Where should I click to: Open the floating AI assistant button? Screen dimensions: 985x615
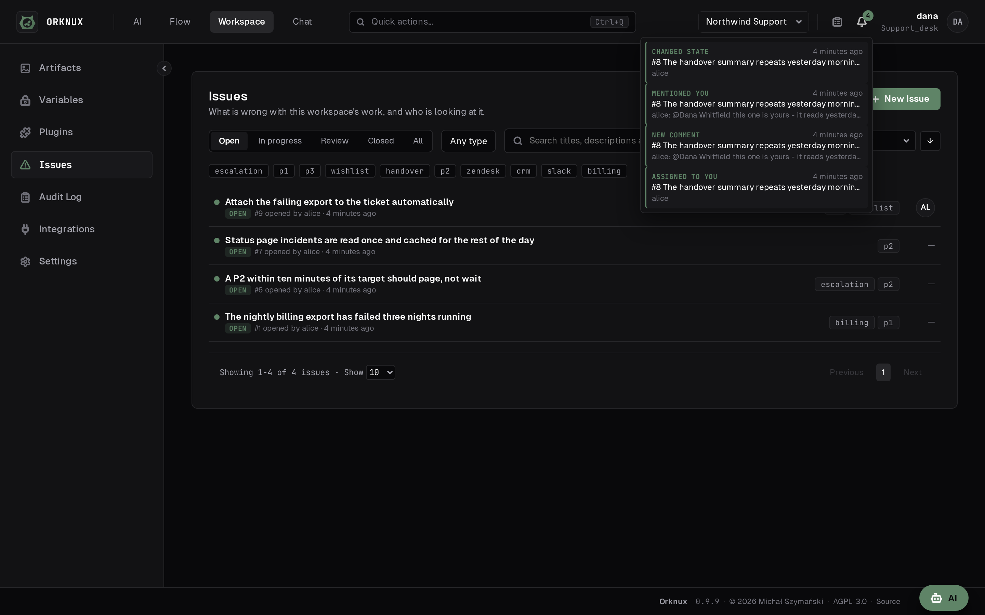pyautogui.click(x=944, y=598)
